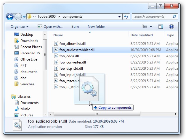Select the file foo_input_std.dll
The image size is (186, 140).
(x=72, y=75)
